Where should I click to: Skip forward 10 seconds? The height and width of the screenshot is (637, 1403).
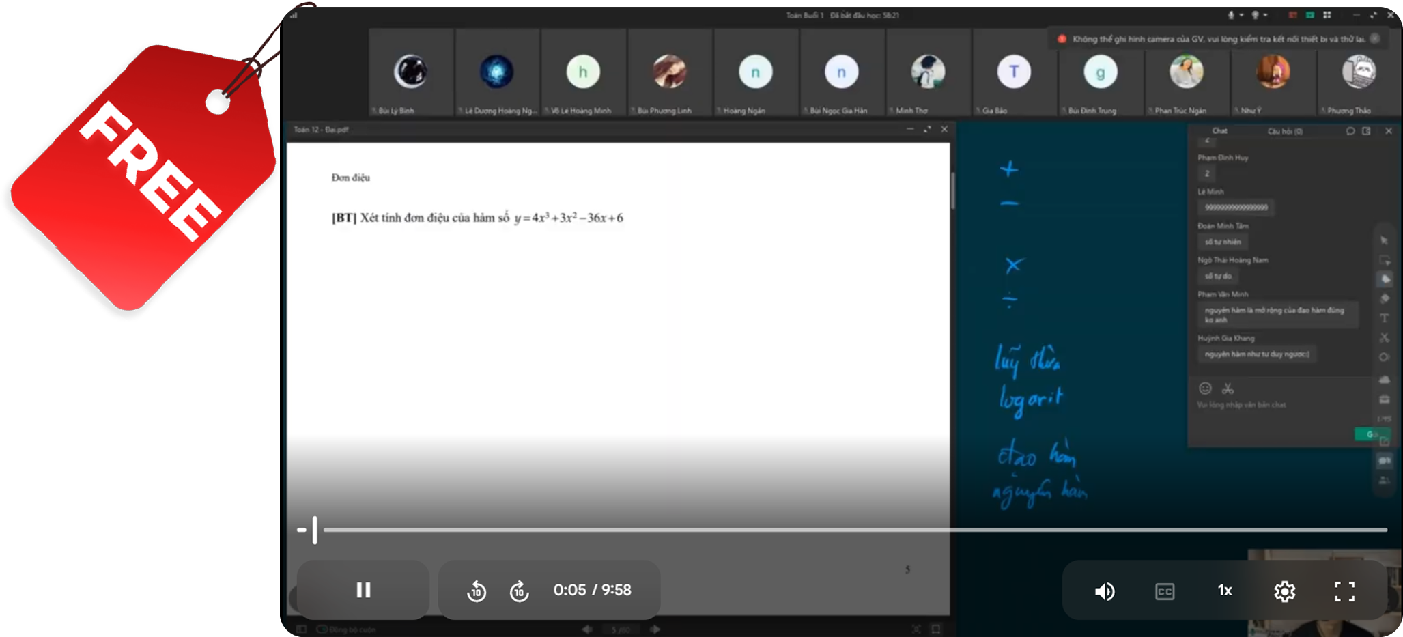(519, 591)
